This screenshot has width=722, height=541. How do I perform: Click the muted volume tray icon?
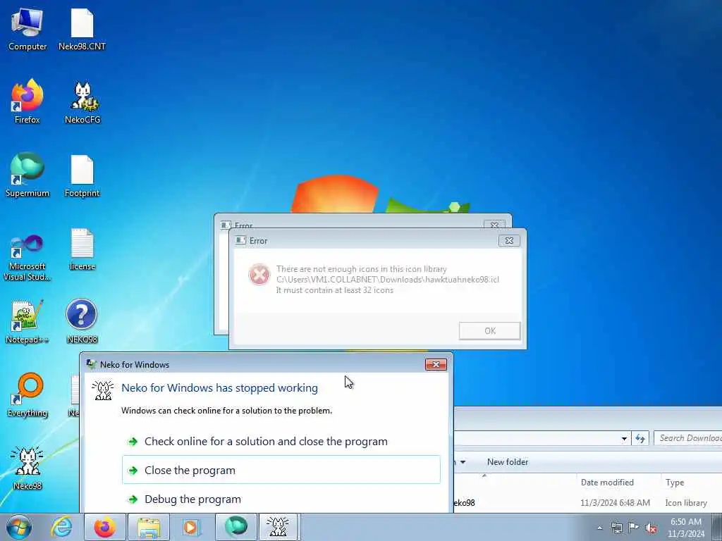click(x=651, y=528)
